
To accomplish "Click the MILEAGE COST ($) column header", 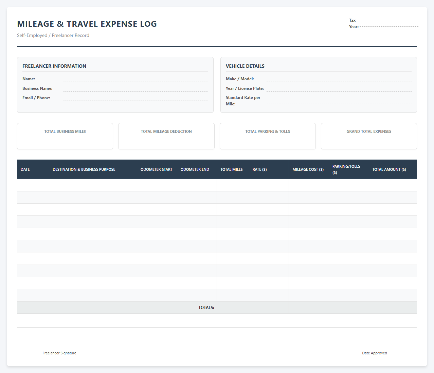I will (x=309, y=169).
